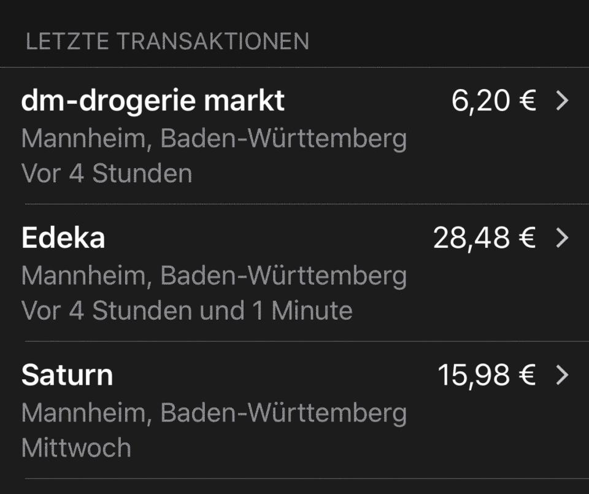The image size is (589, 494).
Task: Open the dm-drogerie markt transaction chevron
Action: 563,101
